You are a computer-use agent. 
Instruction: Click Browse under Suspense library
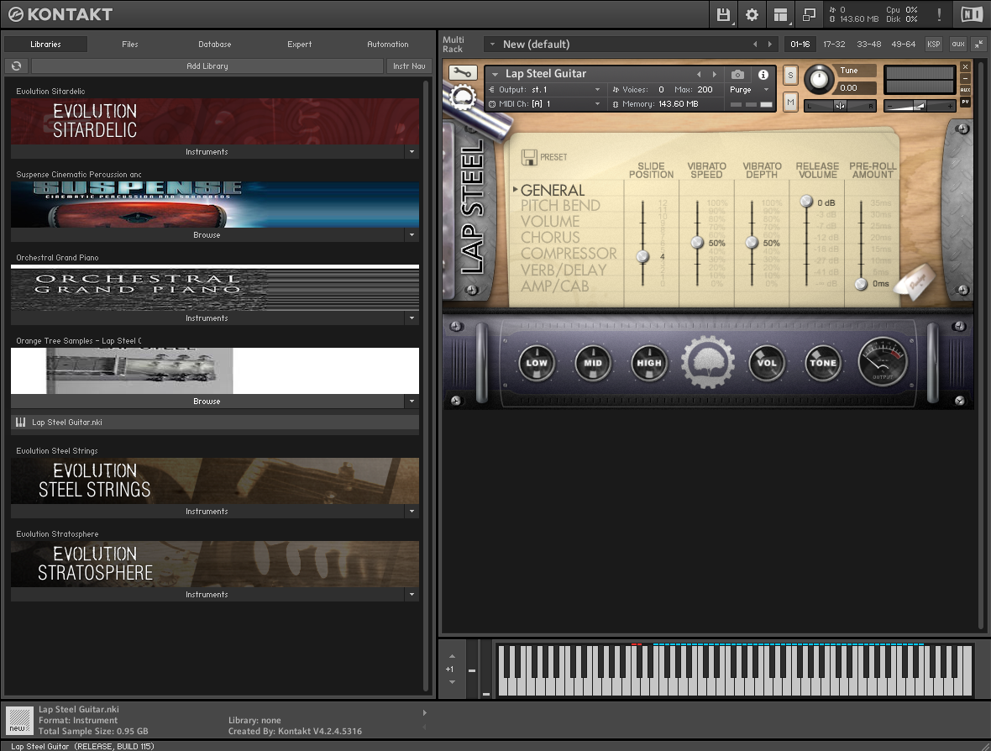click(207, 234)
